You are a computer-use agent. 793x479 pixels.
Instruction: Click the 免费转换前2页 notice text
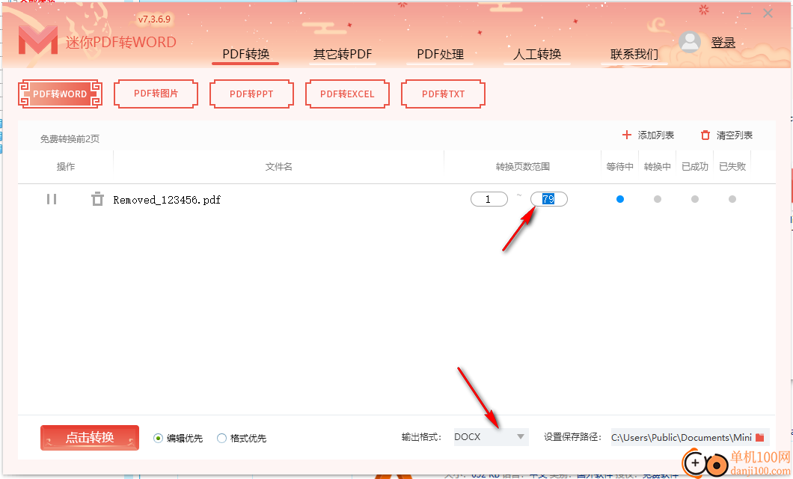point(70,138)
